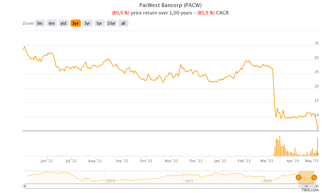Choose the active 1yr zoom button
The width and height of the screenshot is (322, 193).
coord(76,23)
